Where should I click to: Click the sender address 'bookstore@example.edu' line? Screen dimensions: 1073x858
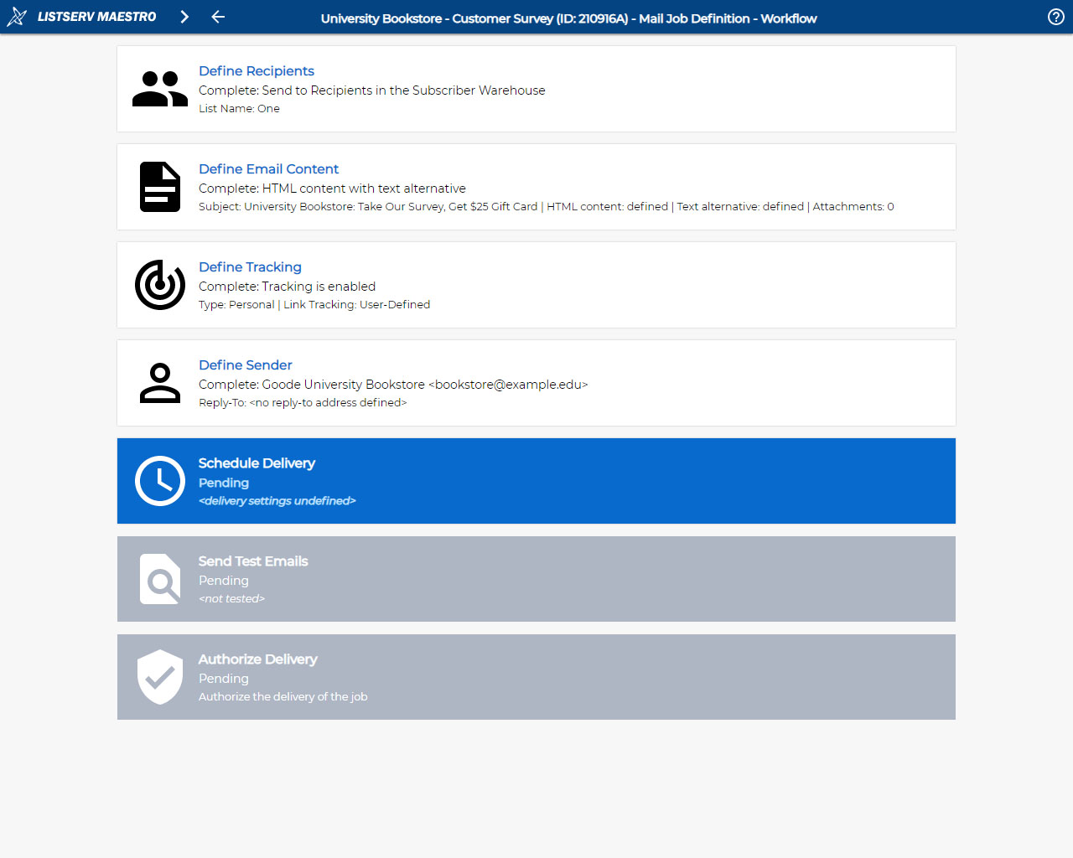[393, 385]
